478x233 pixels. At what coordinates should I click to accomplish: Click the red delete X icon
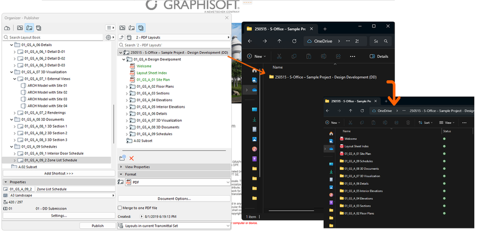(131, 158)
